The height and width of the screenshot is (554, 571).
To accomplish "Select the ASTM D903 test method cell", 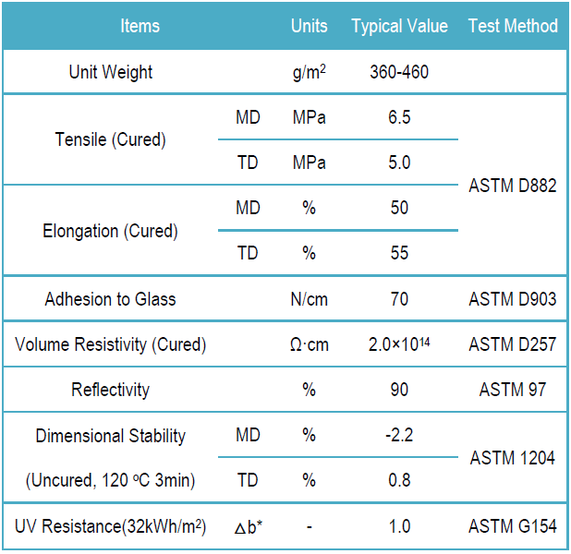I will pyautogui.click(x=513, y=299).
